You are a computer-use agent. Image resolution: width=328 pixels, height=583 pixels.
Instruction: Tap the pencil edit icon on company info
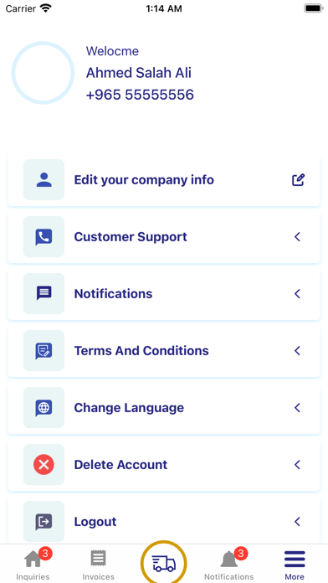298,180
